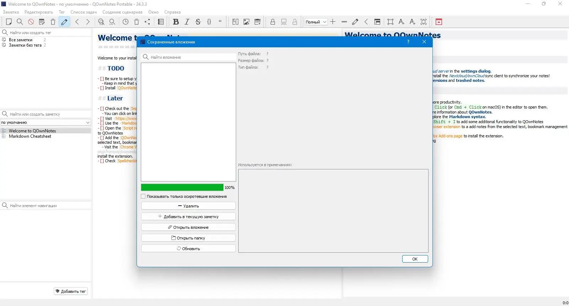Click the edit encrypted note icon between padlocks
Image resolution: width=569 pixels, height=306 pixels.
[x=284, y=22]
